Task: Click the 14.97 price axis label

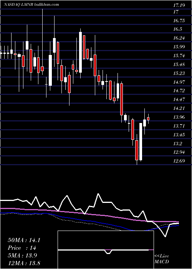Action: (179, 82)
